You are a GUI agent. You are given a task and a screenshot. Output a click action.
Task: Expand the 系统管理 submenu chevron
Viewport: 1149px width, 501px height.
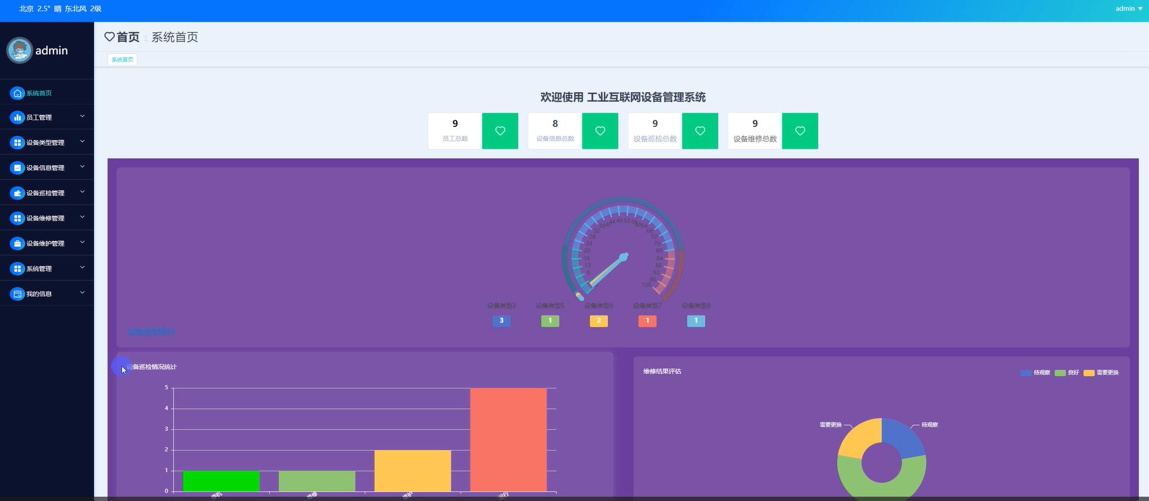click(x=83, y=268)
